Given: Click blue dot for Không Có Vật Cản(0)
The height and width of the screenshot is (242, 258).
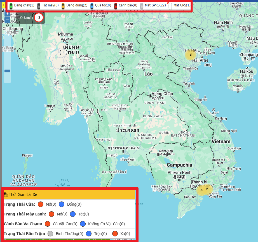Looking at the screenshot, I should (x=83, y=224).
